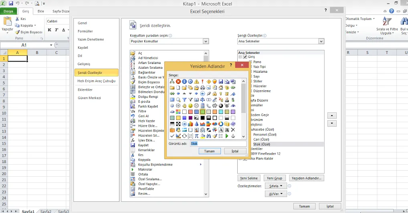The image size is (408, 213).
Task: Switch to the Formüller options category
Action: coord(85,31)
